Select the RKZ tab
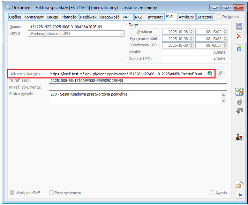 click(140, 17)
